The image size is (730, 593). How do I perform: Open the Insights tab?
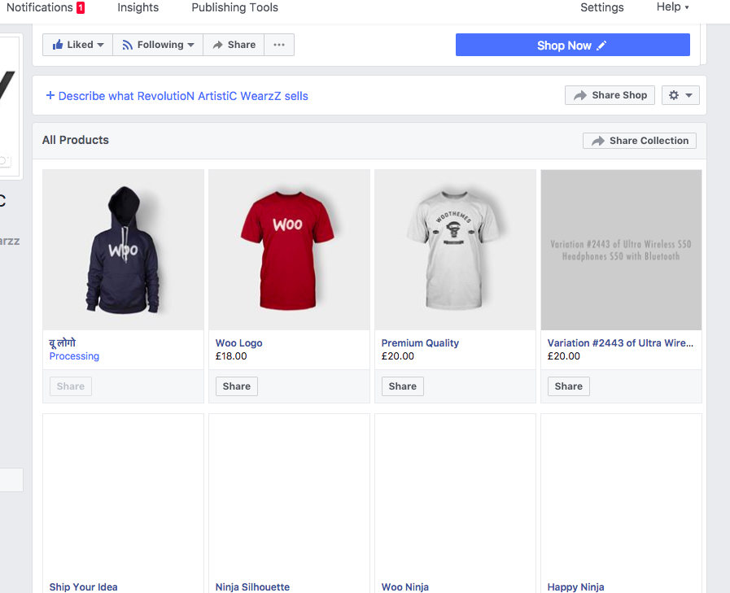[138, 7]
